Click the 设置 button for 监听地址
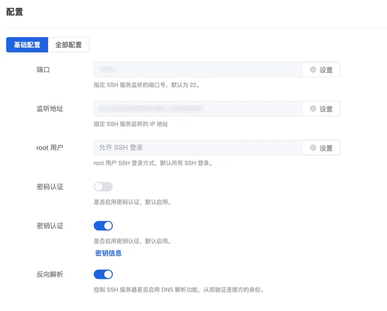387x311 pixels. click(321, 109)
